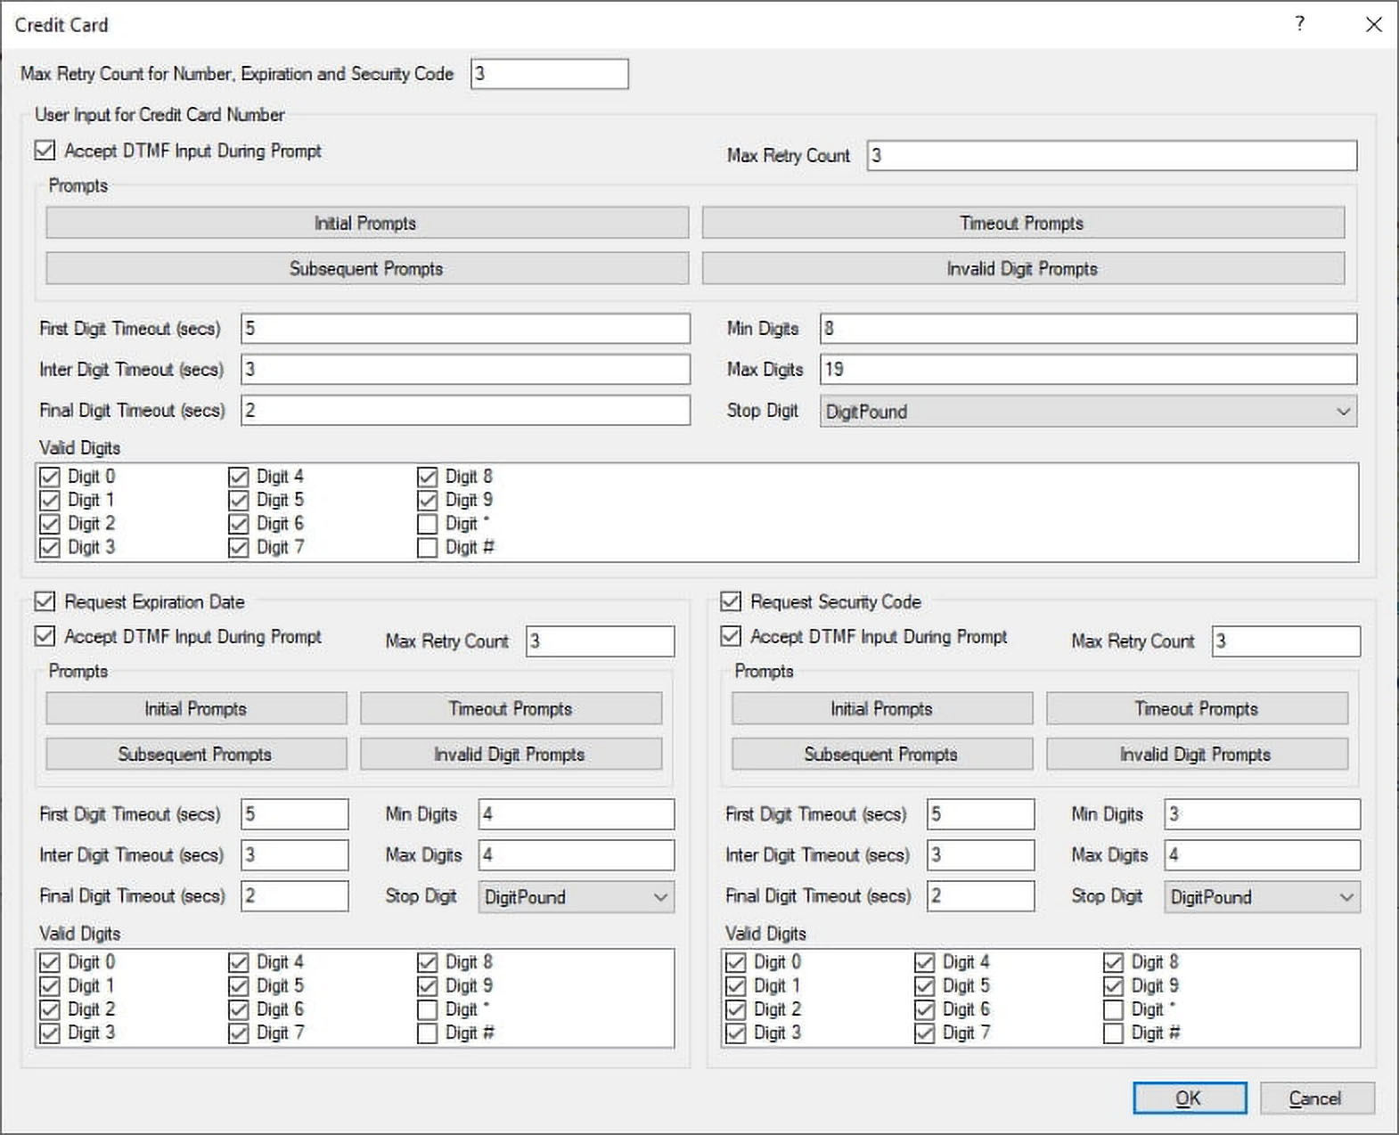Click First Digit Timeout field for Credit Card Number

tap(466, 328)
